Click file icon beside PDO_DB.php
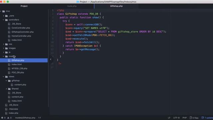Viewport: 213px width, 120px height. click(x=9, y=73)
